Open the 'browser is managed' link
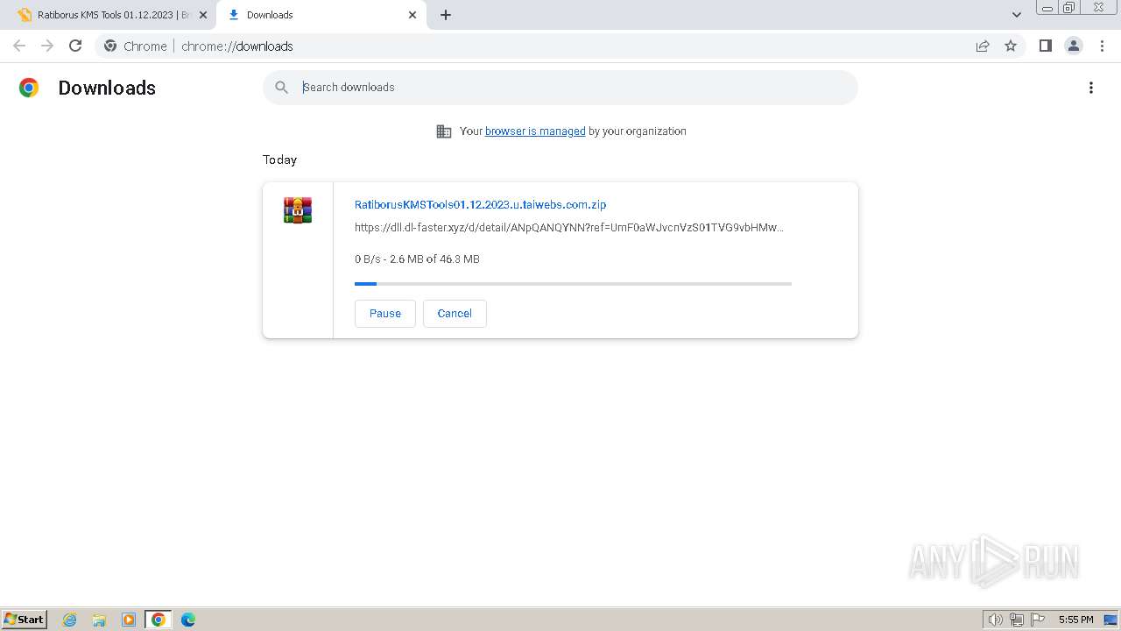The width and height of the screenshot is (1121, 631). (x=535, y=131)
